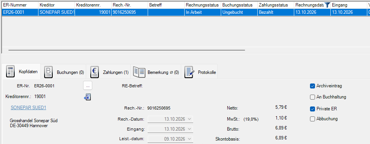The width and height of the screenshot is (370, 144).
Task: Click the Betreff column header
Action: [x=166, y=5]
